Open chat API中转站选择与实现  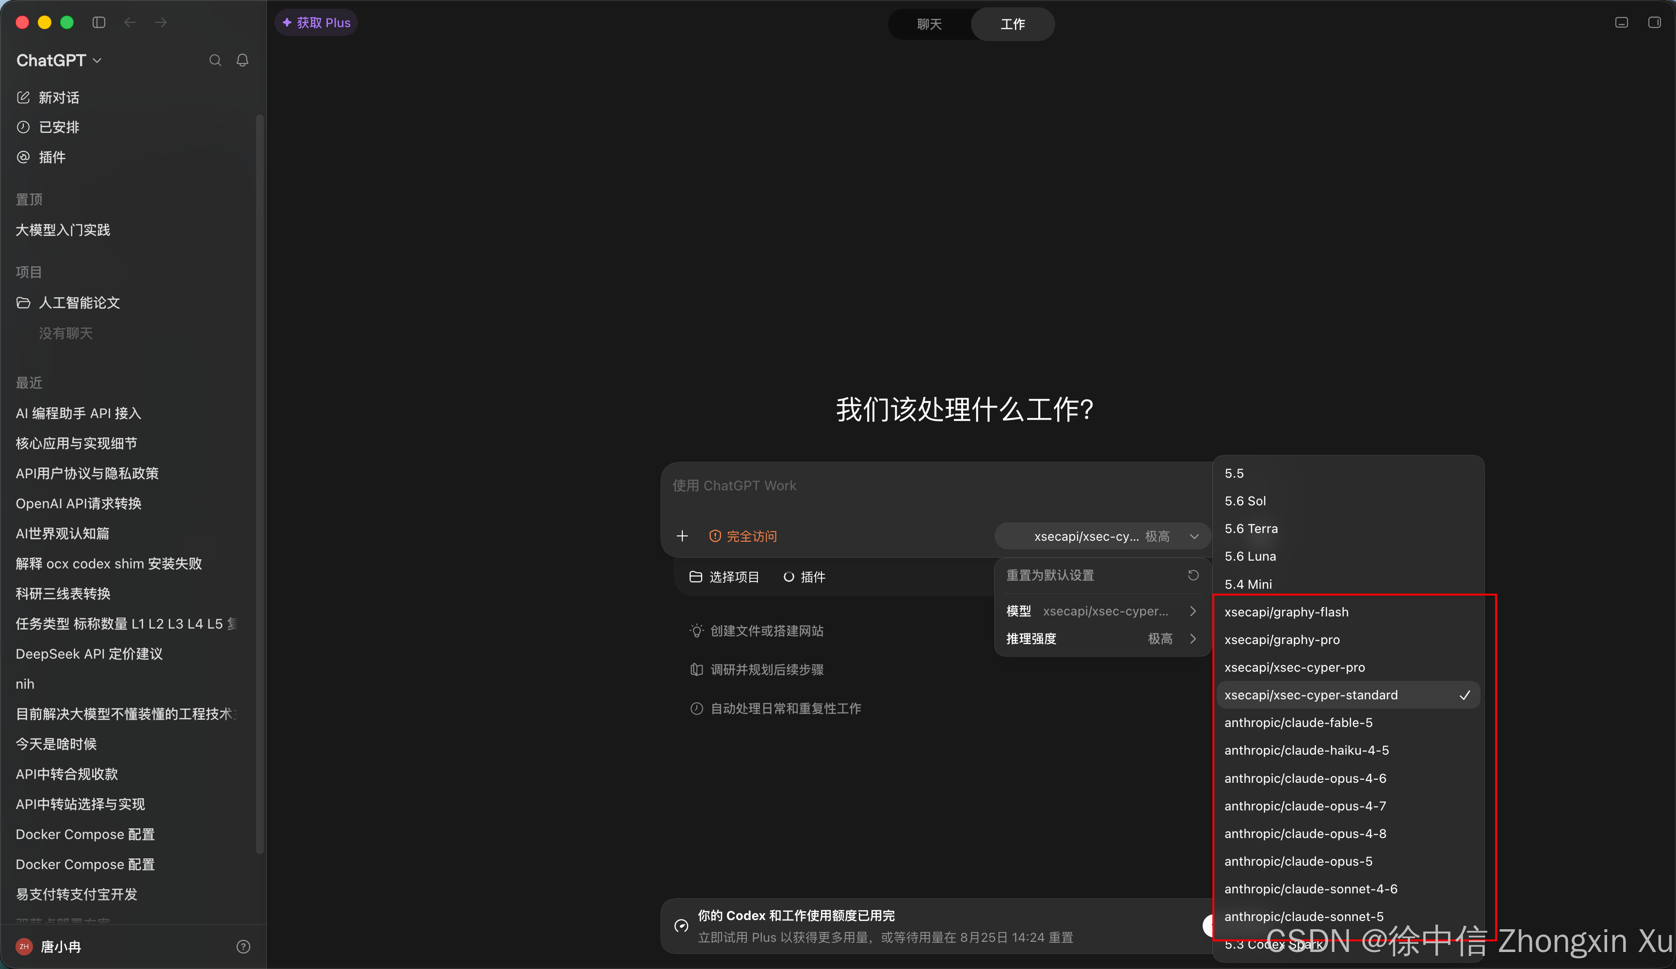coord(81,805)
